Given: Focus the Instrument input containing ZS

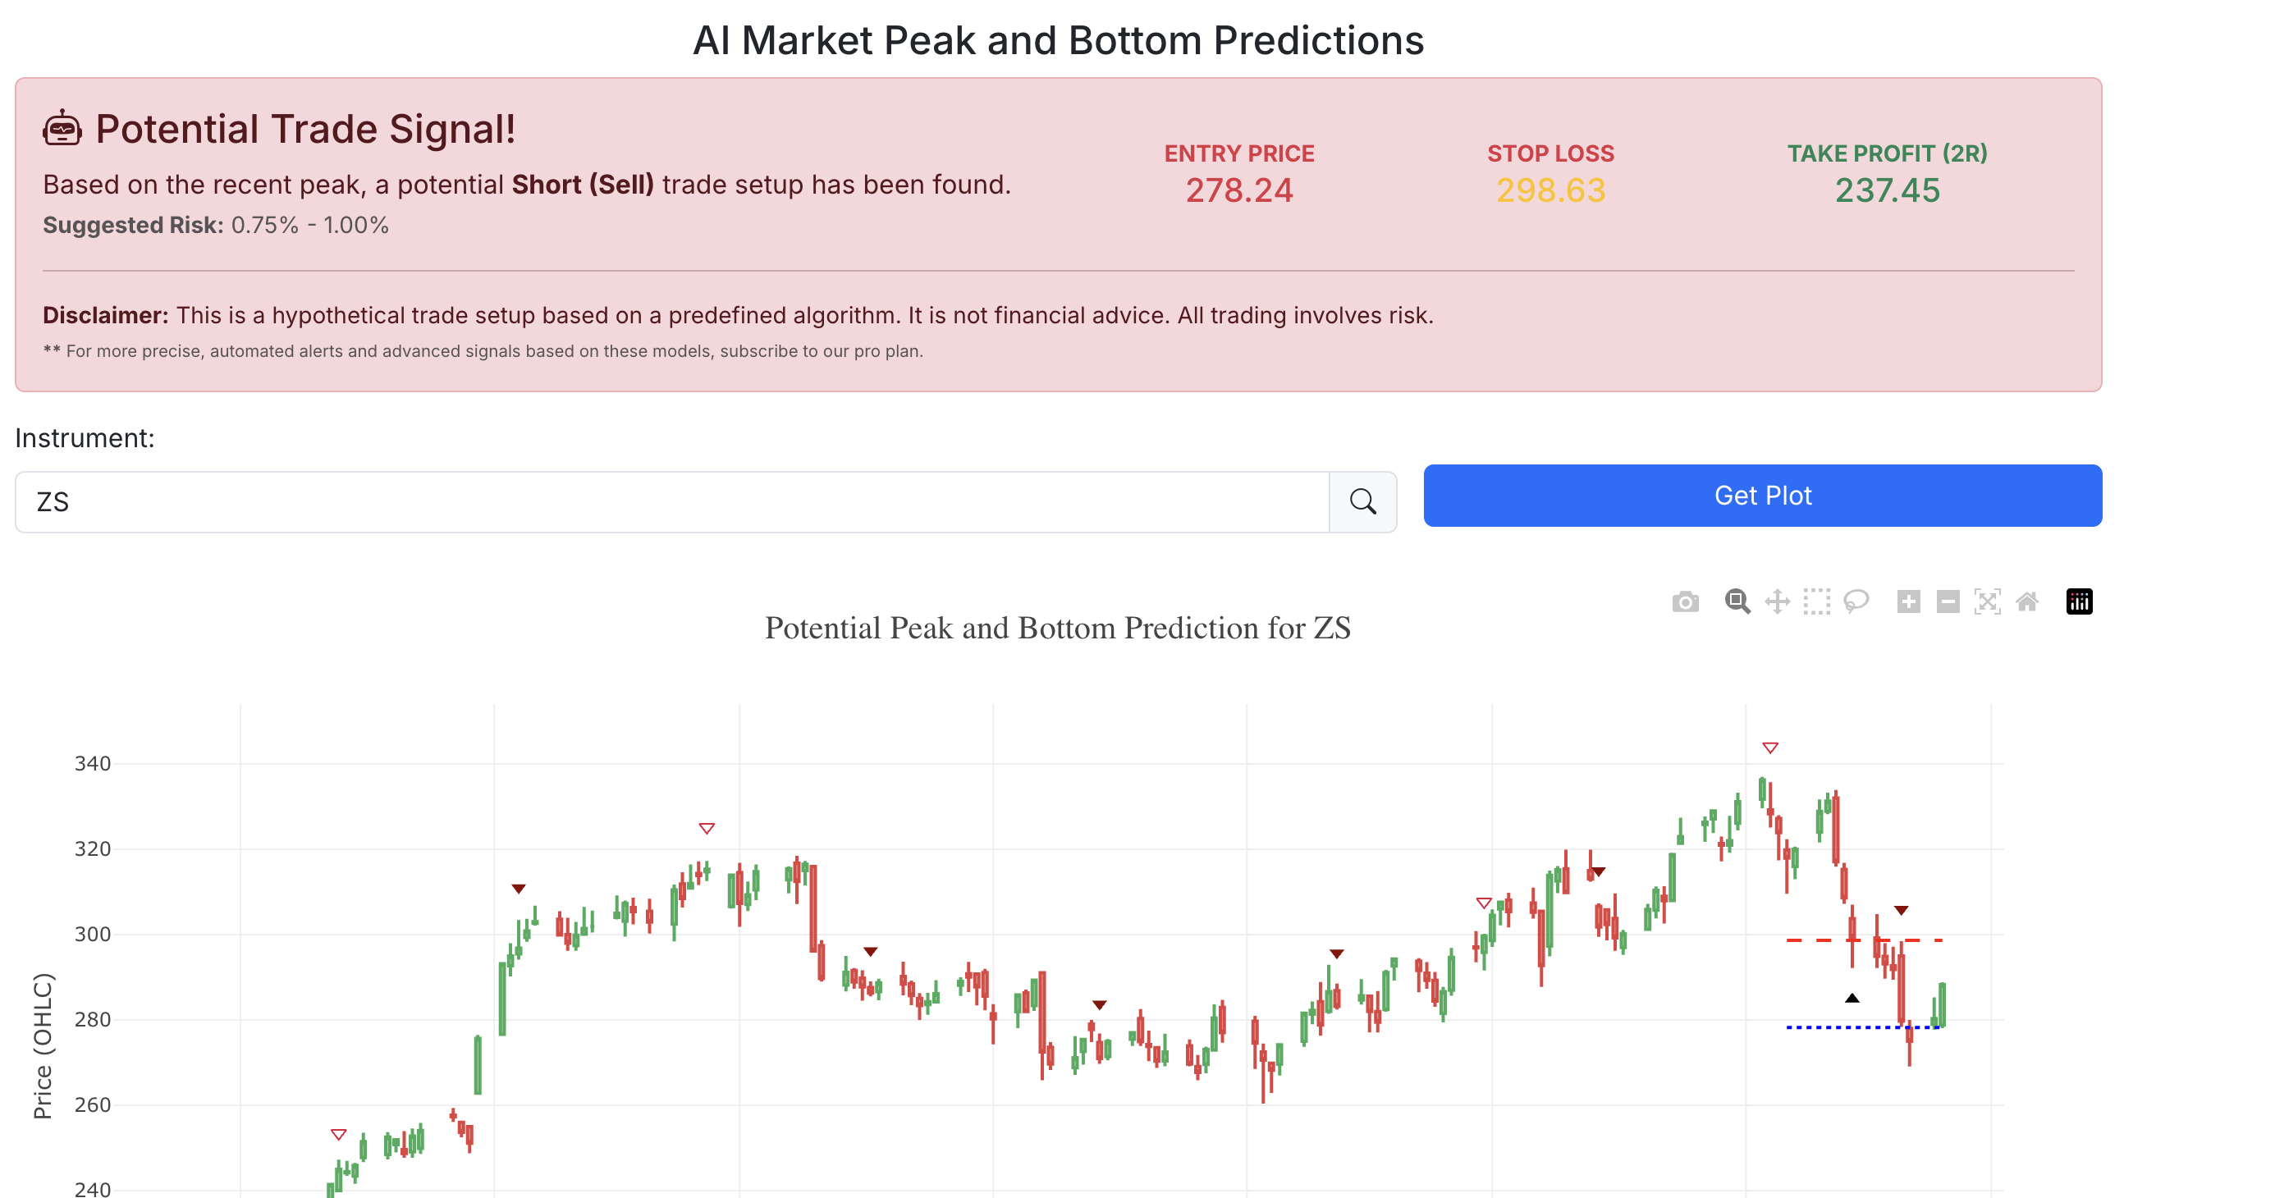Looking at the screenshot, I should pos(671,501).
